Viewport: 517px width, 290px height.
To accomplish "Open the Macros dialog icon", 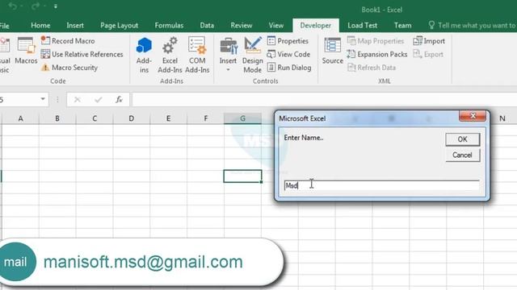I will tap(26, 50).
